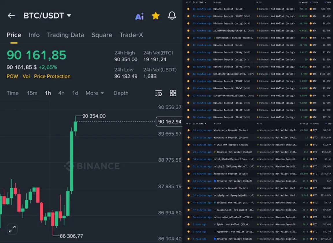This screenshot has height=243, width=333.
Task: Click the $458.61K USD amount
Action: coord(325,74)
